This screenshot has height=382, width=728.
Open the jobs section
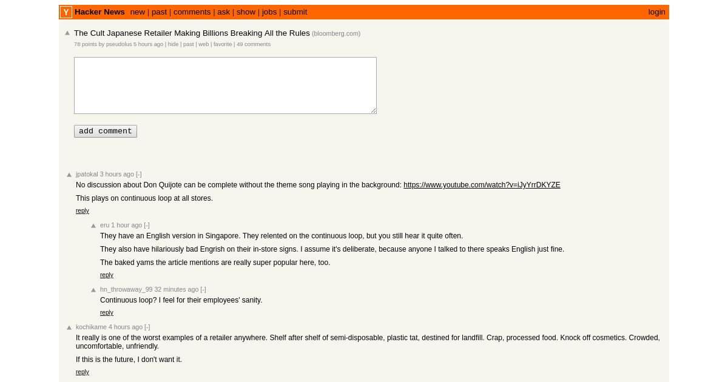[x=269, y=12]
